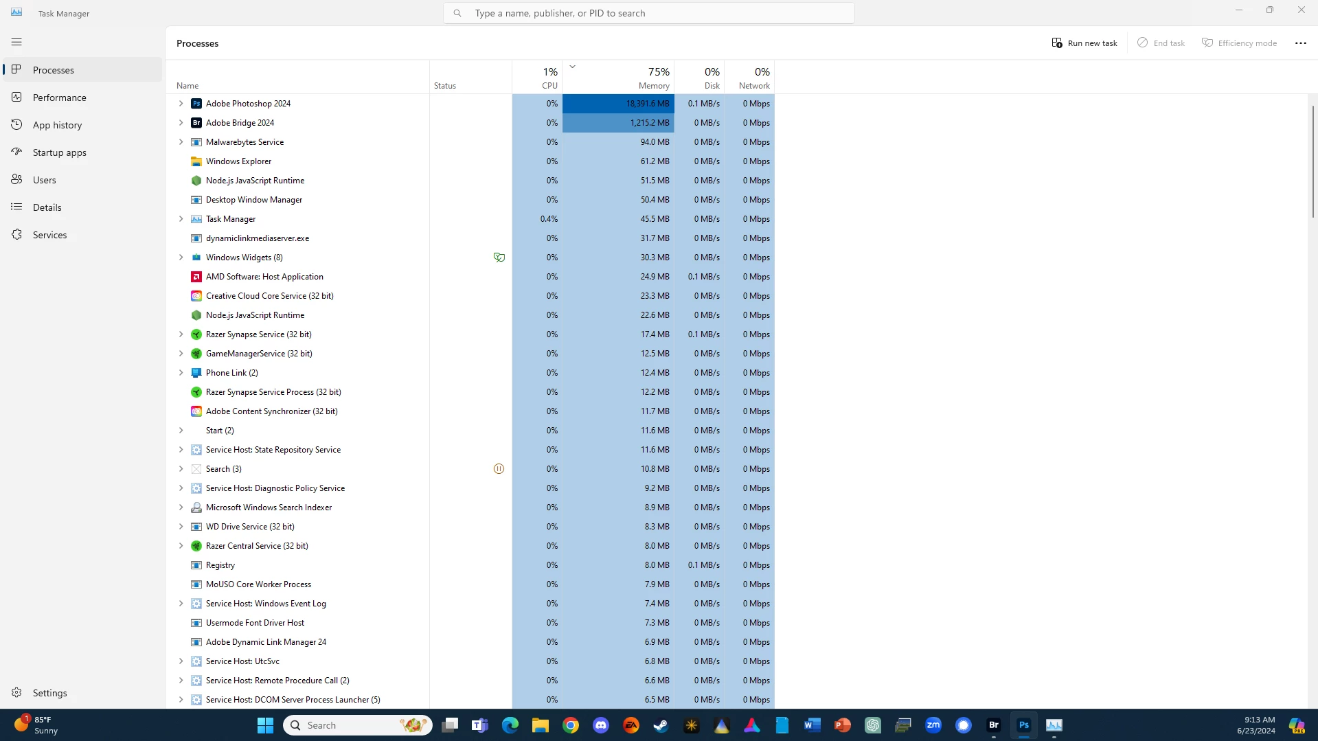Expand Razer Synapse Service (32 bit)
This screenshot has height=741, width=1318.
click(x=181, y=334)
